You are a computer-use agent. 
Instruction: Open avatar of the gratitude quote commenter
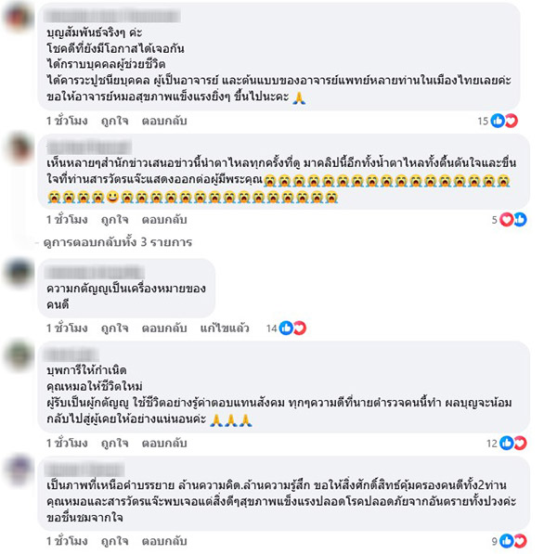point(19,273)
